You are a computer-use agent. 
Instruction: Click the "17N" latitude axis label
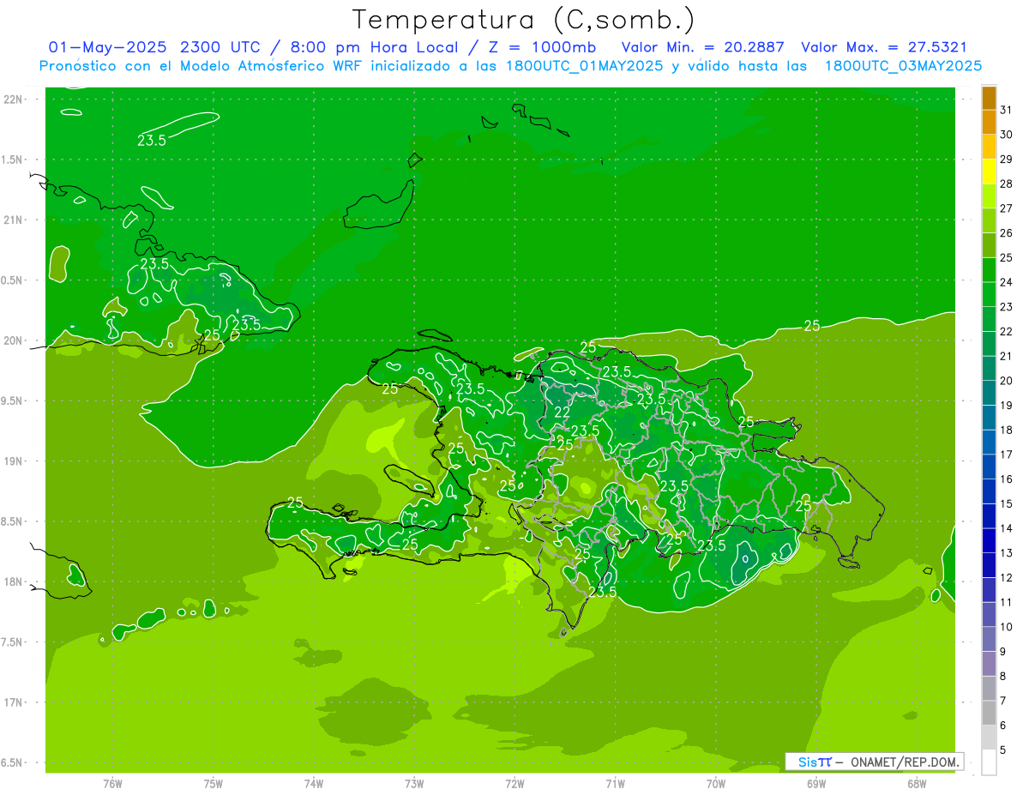pyautogui.click(x=13, y=702)
